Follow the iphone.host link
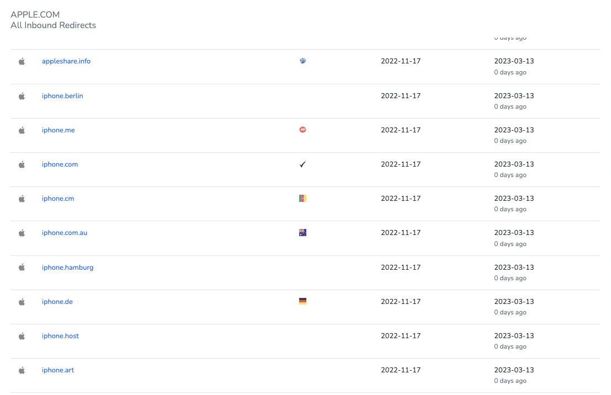The width and height of the screenshot is (611, 395). click(x=61, y=336)
